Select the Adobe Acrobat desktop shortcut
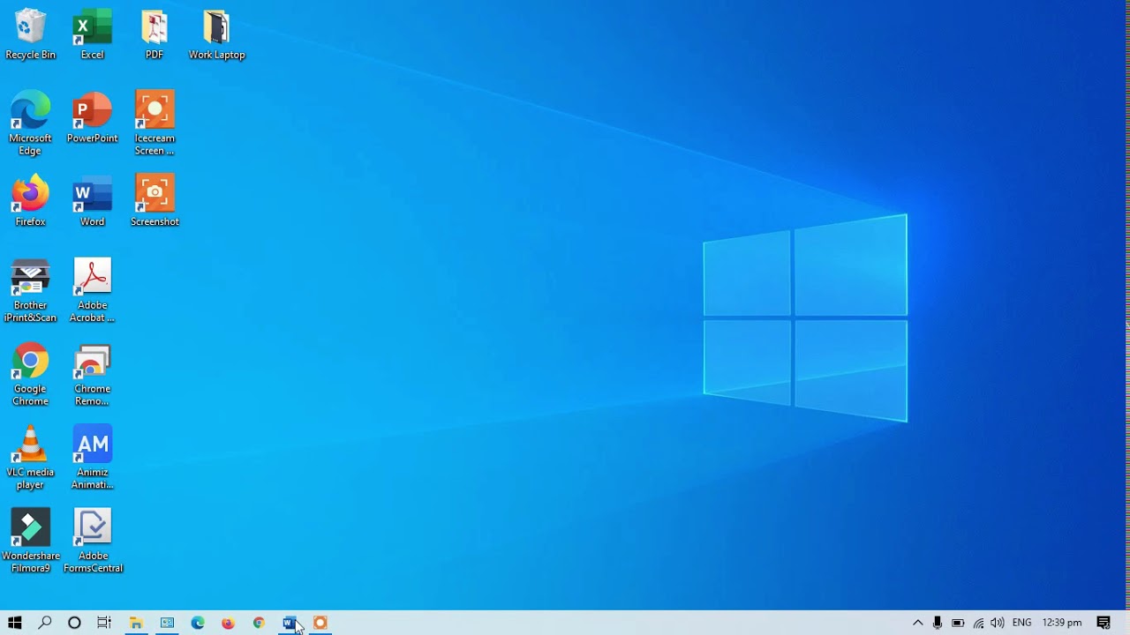Screen dimensions: 1130x635 coord(92,290)
